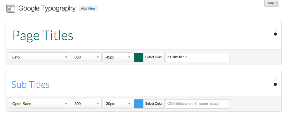Screen dimensions: 286x117
Task: Click the Add New button
Action: point(88,8)
